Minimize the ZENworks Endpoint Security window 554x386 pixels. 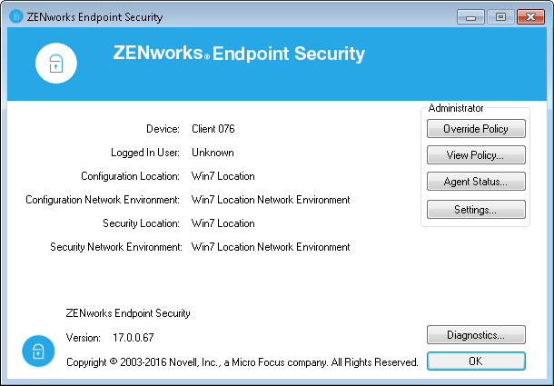(x=471, y=16)
